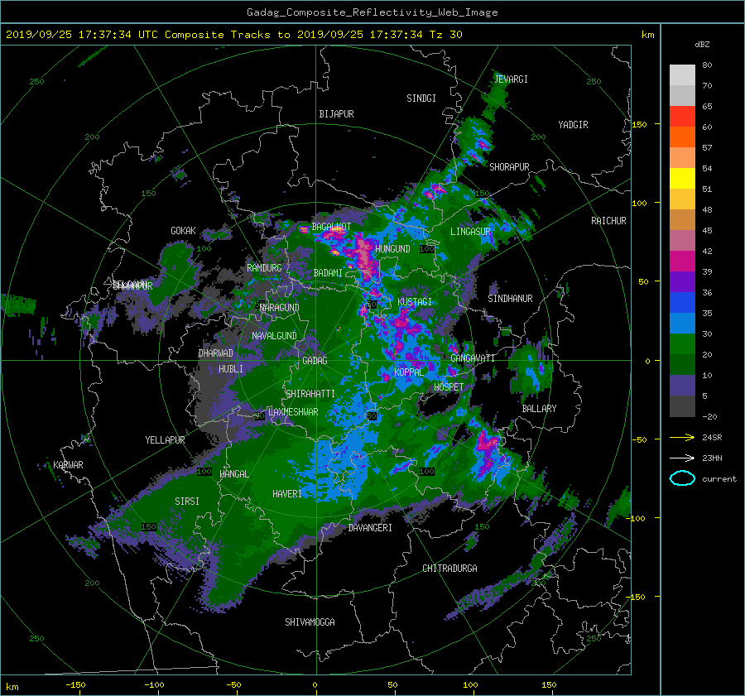Click the HUBLI city label
Viewport: 745px width, 696px height.
[231, 369]
